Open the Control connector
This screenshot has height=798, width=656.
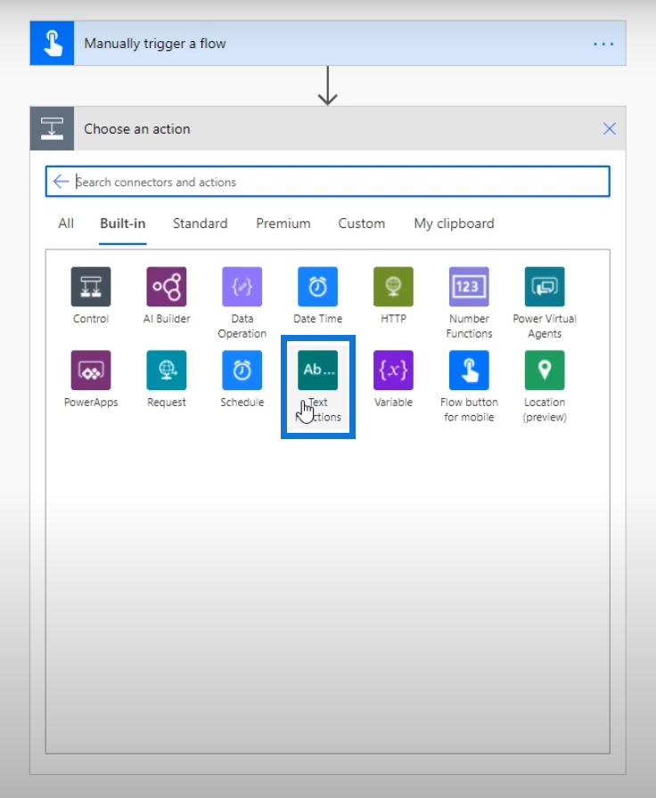[91, 287]
